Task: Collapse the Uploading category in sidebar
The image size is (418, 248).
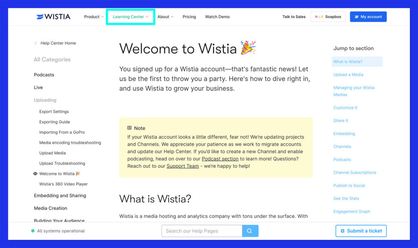Action: coord(45,100)
